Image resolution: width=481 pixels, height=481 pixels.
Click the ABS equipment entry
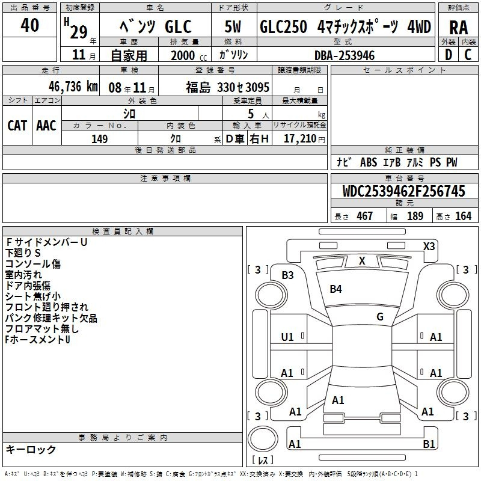pos(369,162)
